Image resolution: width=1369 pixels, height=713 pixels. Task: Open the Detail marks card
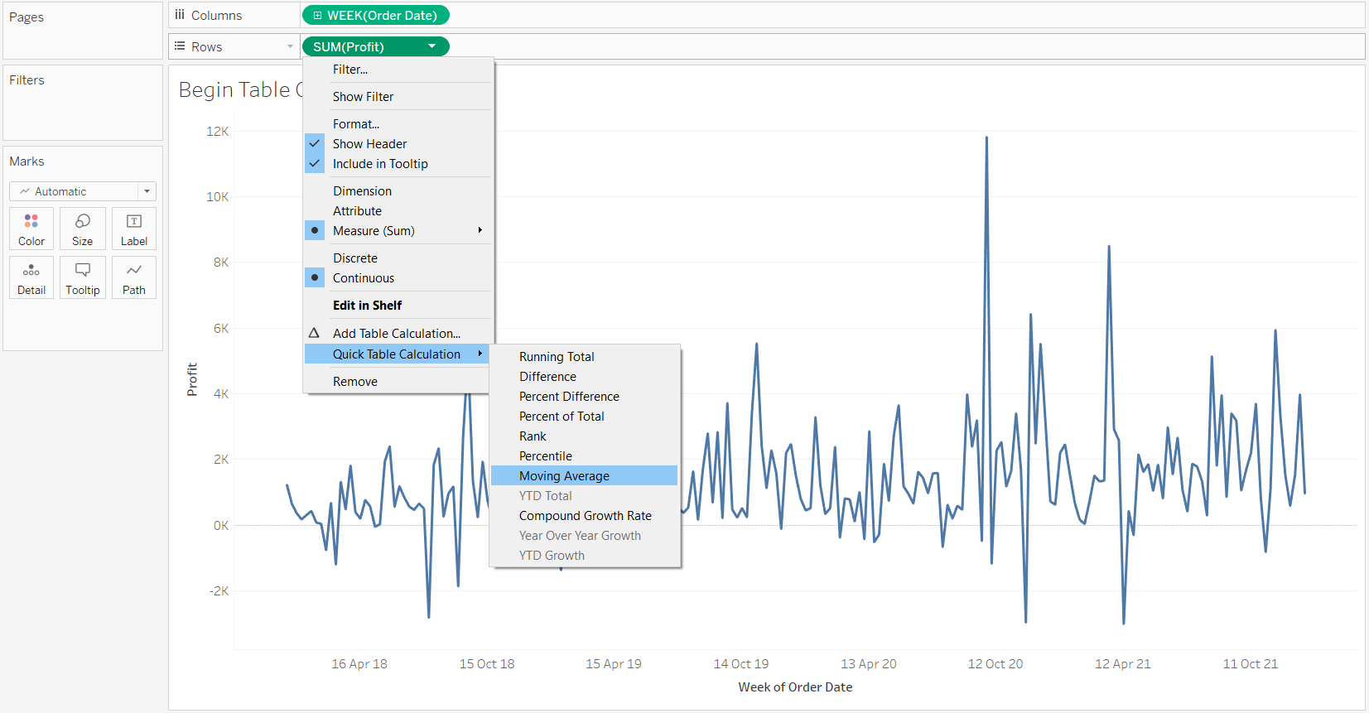pos(31,277)
